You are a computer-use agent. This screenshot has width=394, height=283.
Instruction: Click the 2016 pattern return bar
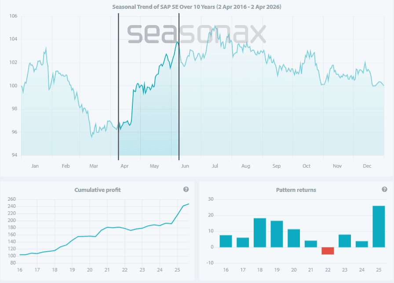point(226,241)
